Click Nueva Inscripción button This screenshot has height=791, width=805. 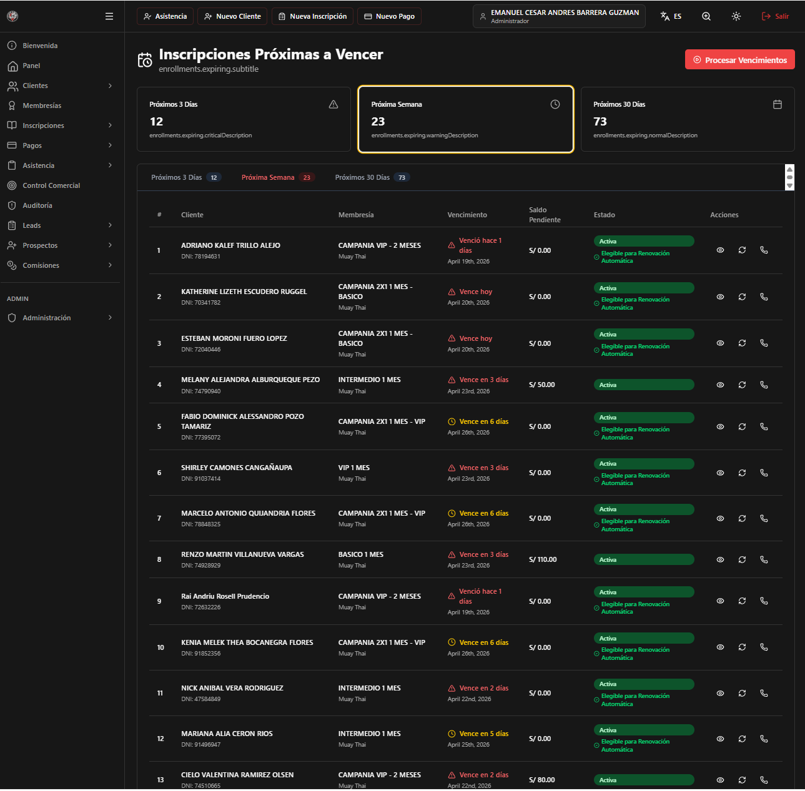pos(312,16)
